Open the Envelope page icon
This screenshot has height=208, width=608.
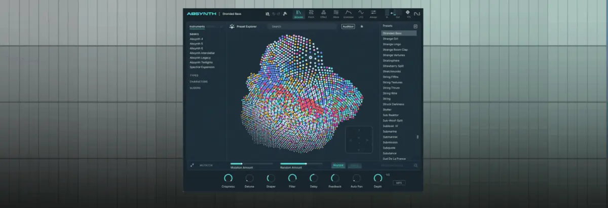349,14
